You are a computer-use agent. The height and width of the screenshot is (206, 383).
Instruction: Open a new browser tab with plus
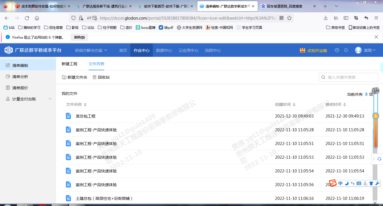325,6
